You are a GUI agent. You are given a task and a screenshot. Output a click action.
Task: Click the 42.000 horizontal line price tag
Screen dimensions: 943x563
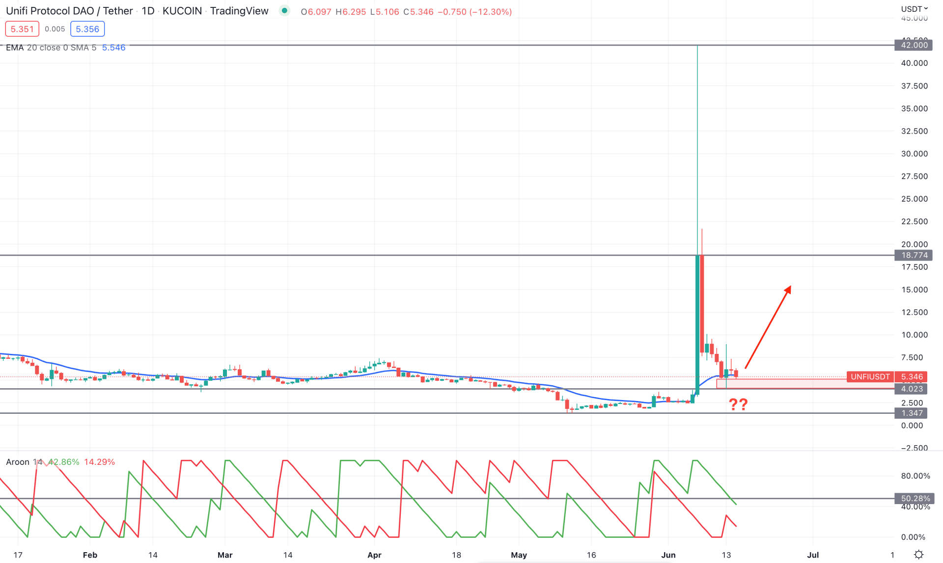(x=914, y=45)
